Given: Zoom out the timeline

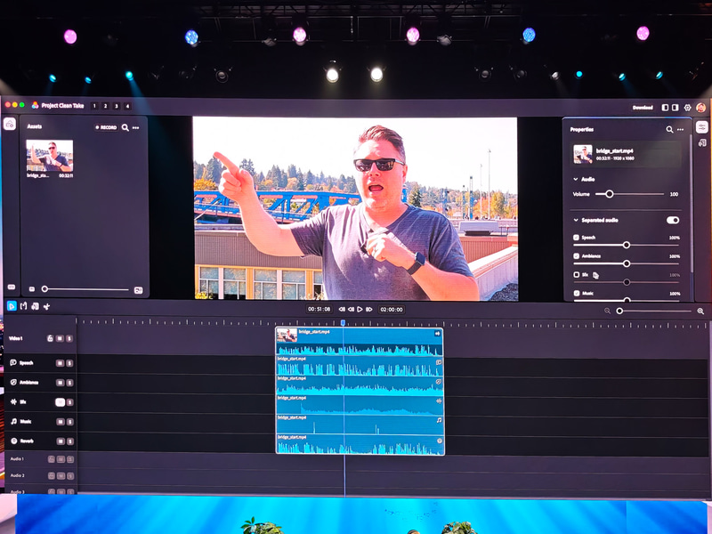Looking at the screenshot, I should point(607,311).
